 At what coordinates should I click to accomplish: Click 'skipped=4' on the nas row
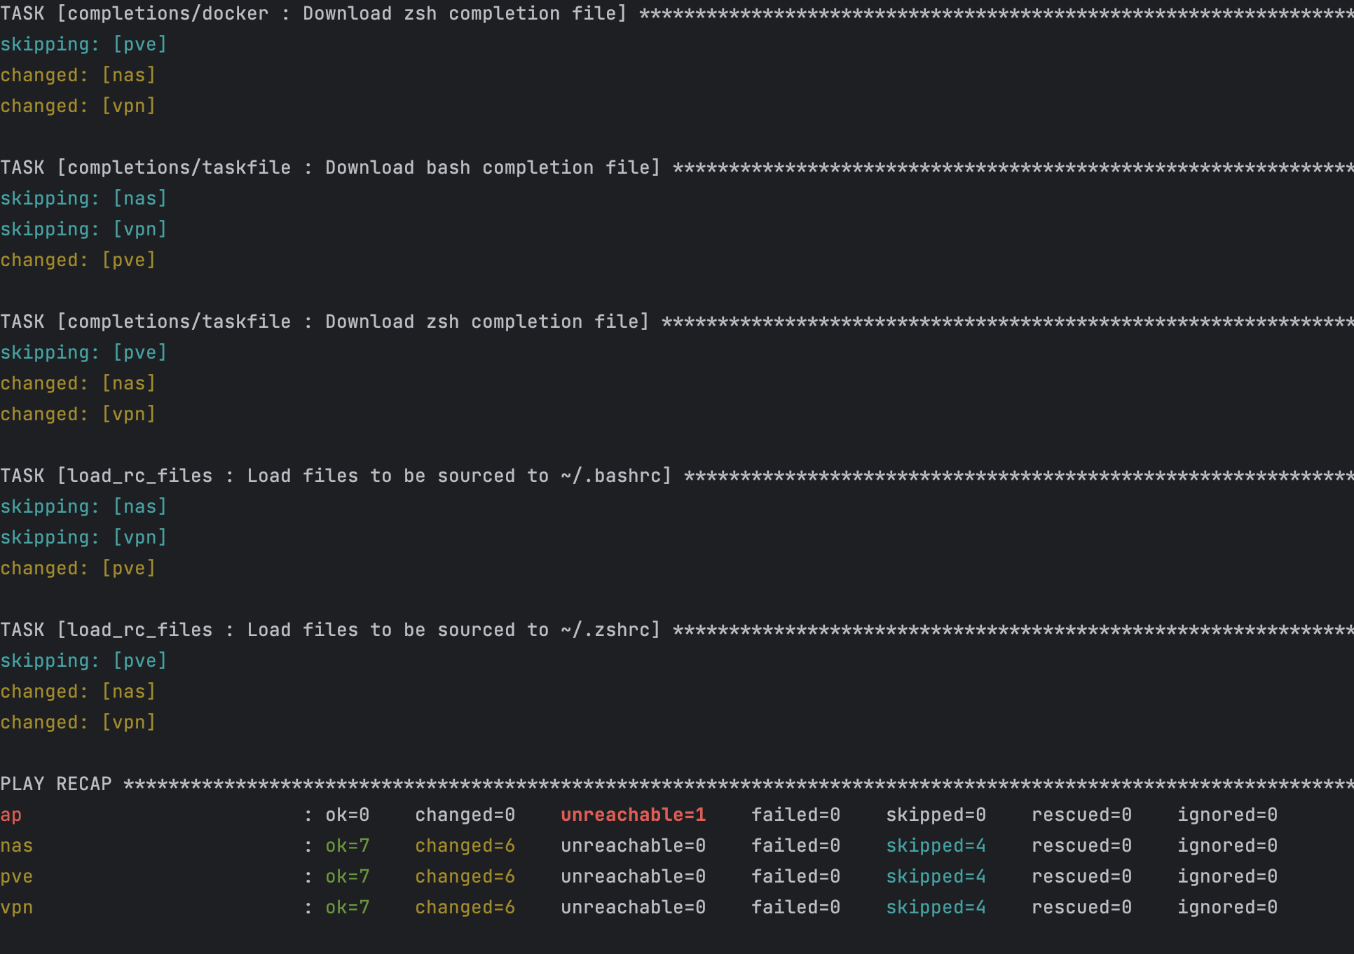click(936, 845)
